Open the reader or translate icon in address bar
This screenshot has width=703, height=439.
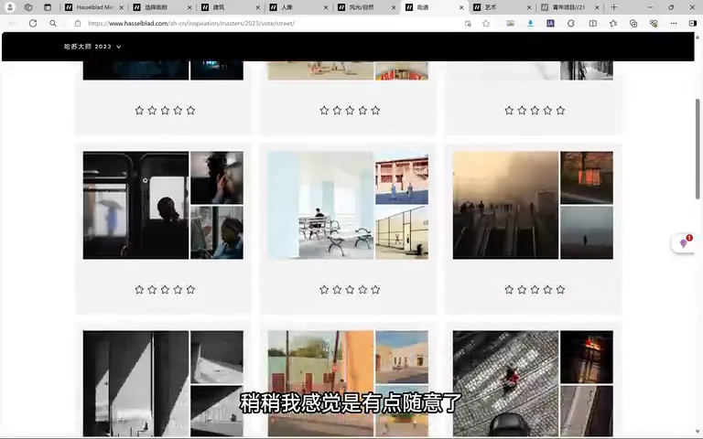click(468, 23)
